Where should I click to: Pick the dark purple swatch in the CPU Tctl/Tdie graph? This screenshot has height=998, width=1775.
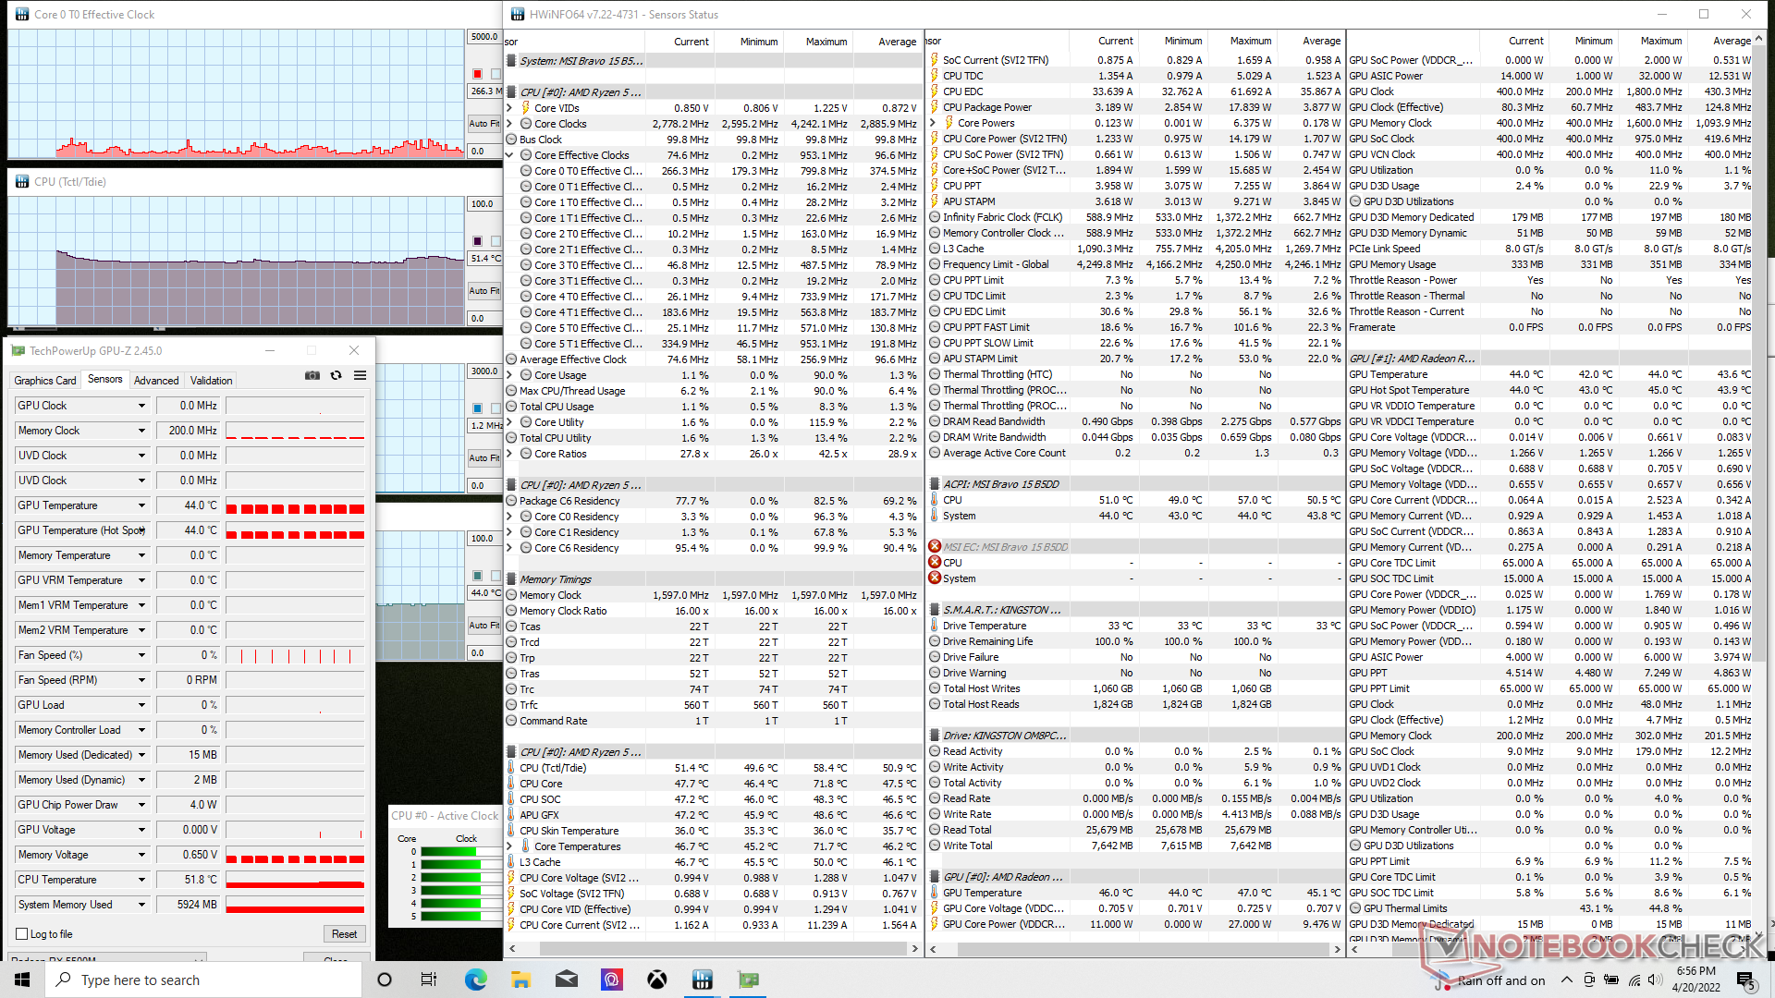[x=477, y=241]
